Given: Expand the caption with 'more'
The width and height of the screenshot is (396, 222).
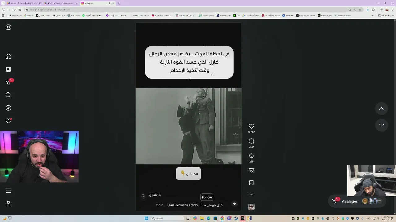Looking at the screenshot, I should tap(159, 205).
